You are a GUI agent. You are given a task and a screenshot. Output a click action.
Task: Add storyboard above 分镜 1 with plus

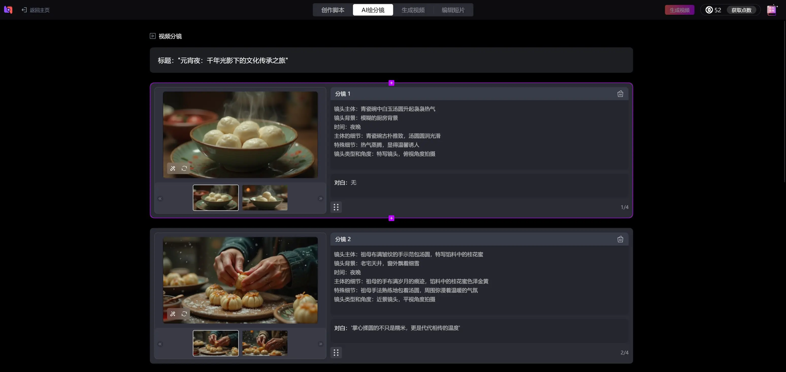[391, 83]
